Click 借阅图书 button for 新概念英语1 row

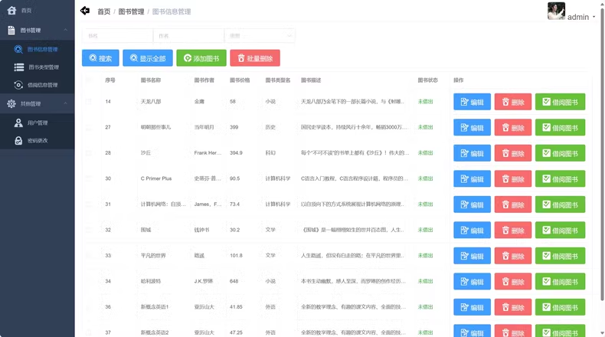560,307
